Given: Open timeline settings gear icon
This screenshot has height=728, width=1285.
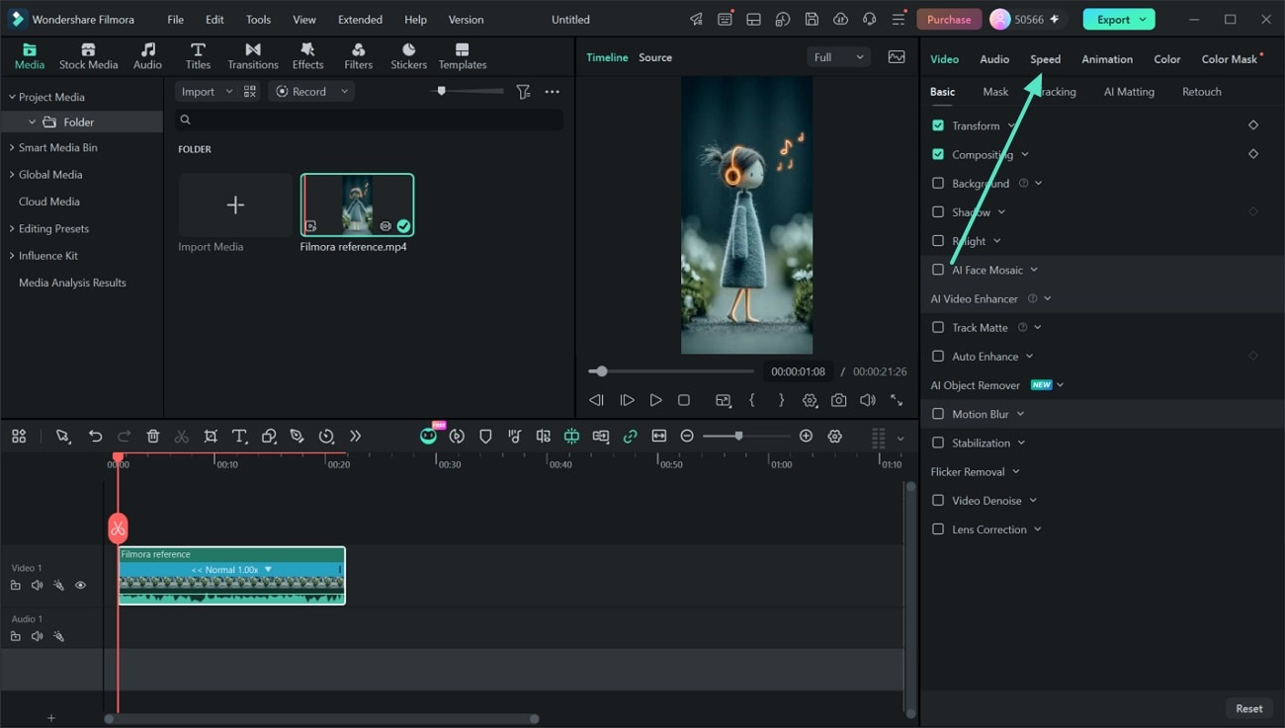Looking at the screenshot, I should pyautogui.click(x=835, y=436).
